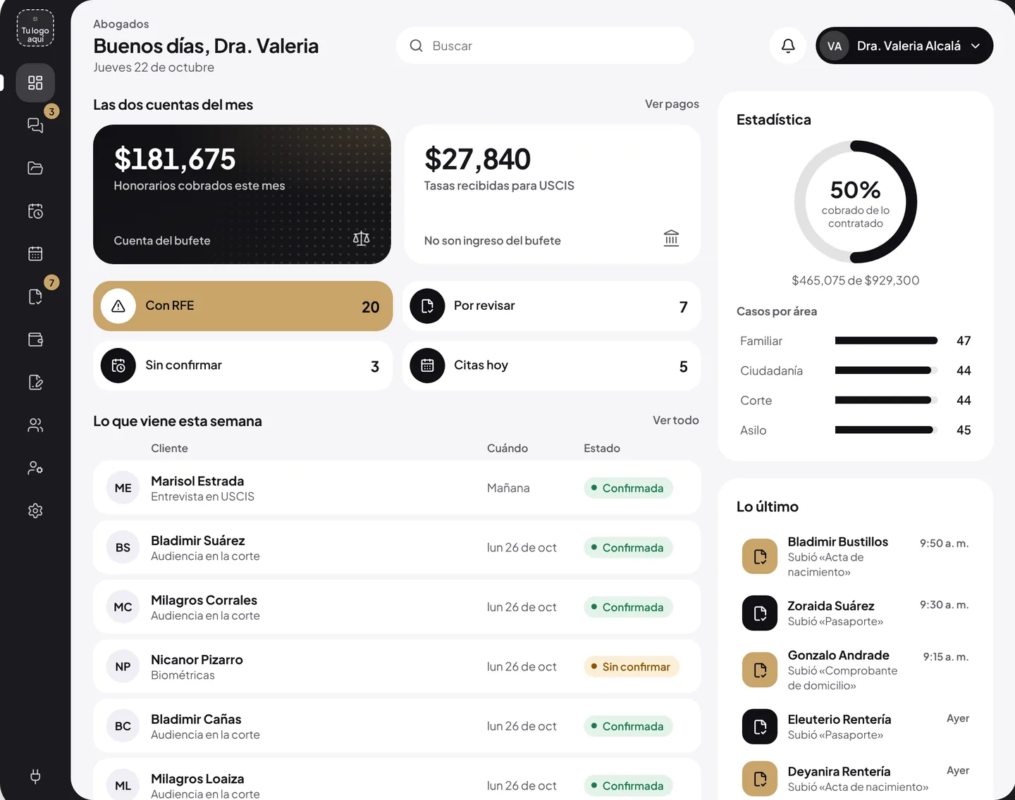Click the Ver todo link
Screen dimensions: 1015x800
click(675, 420)
